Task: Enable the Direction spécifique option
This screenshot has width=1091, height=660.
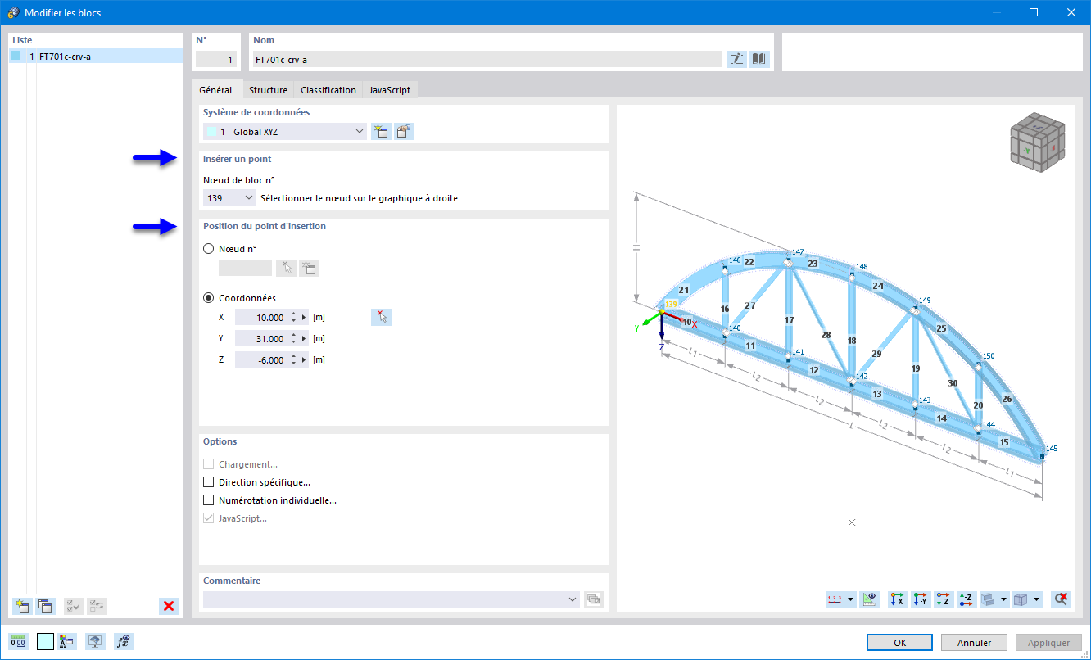Action: click(x=209, y=482)
